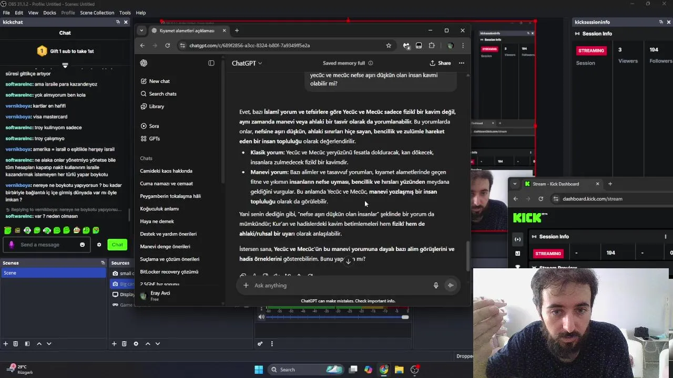Move the selected scene down

pyautogui.click(x=49, y=344)
